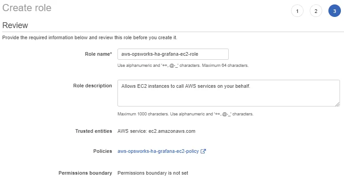Click the Policies label
344x180 pixels.
[102, 151]
